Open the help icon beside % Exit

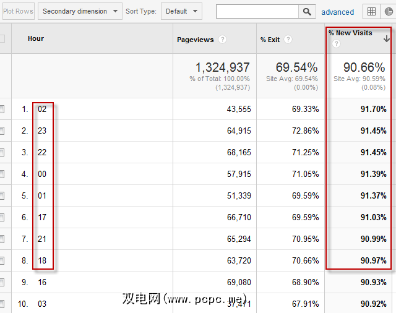pyautogui.click(x=288, y=40)
